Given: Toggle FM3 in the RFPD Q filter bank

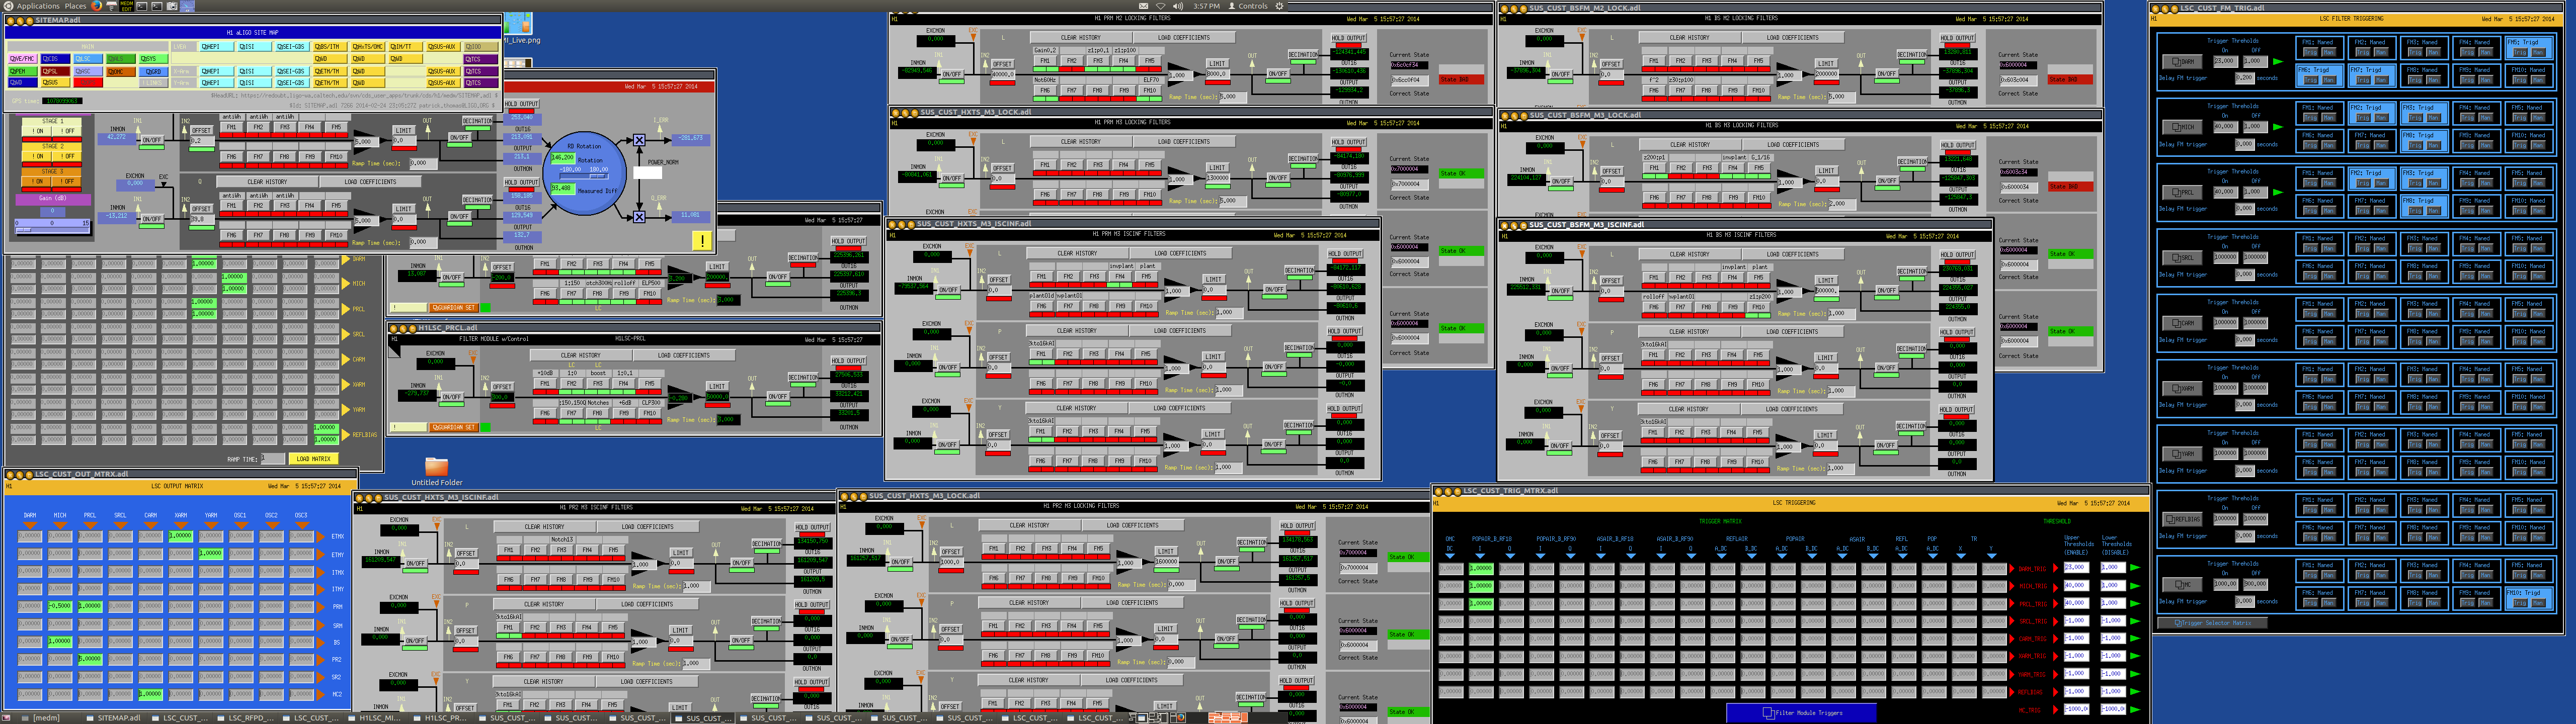Looking at the screenshot, I should point(285,206).
